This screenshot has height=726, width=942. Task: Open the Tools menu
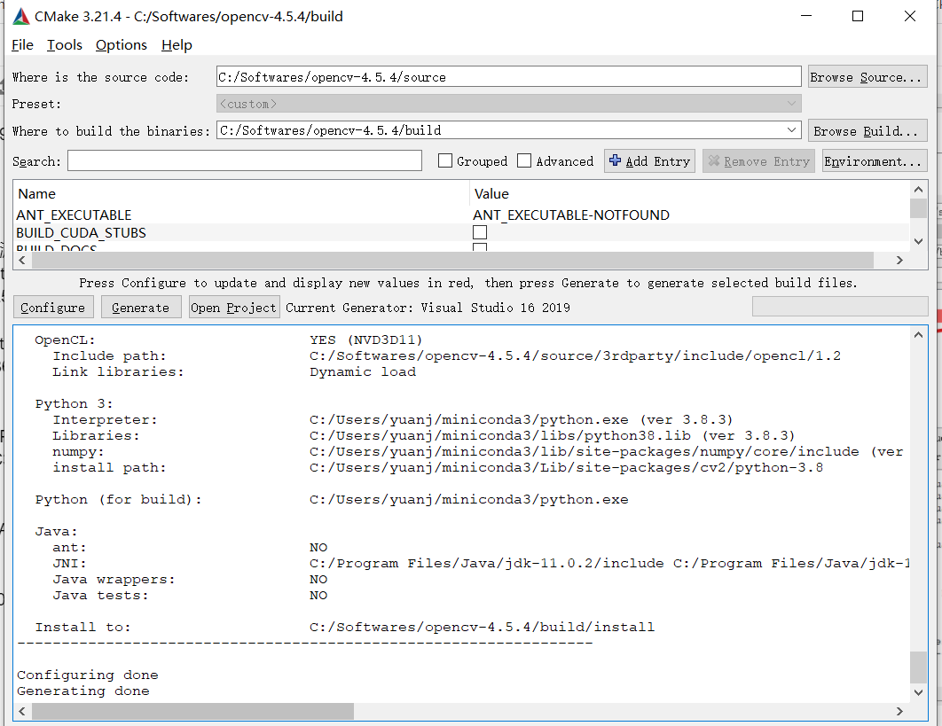point(63,44)
